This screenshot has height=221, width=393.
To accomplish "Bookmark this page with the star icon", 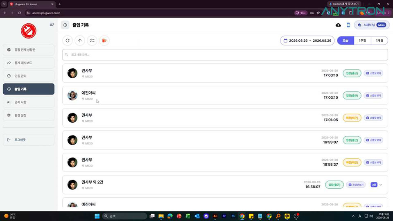I will (318, 13).
